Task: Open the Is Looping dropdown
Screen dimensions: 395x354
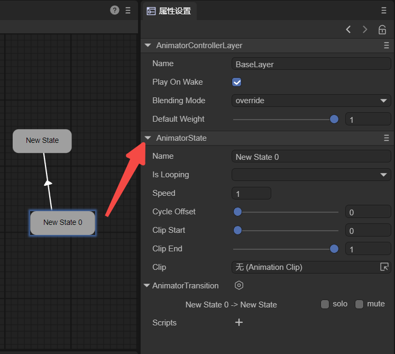Action: 311,175
